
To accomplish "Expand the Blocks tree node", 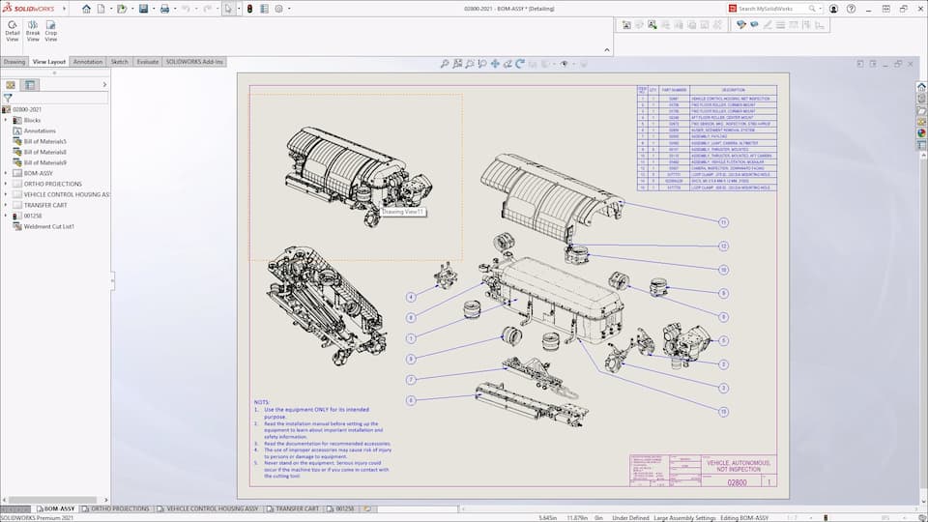I will [6, 120].
